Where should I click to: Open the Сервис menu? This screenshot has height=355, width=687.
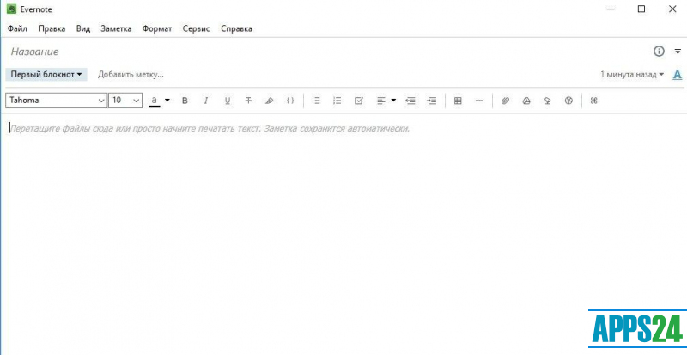(x=196, y=28)
